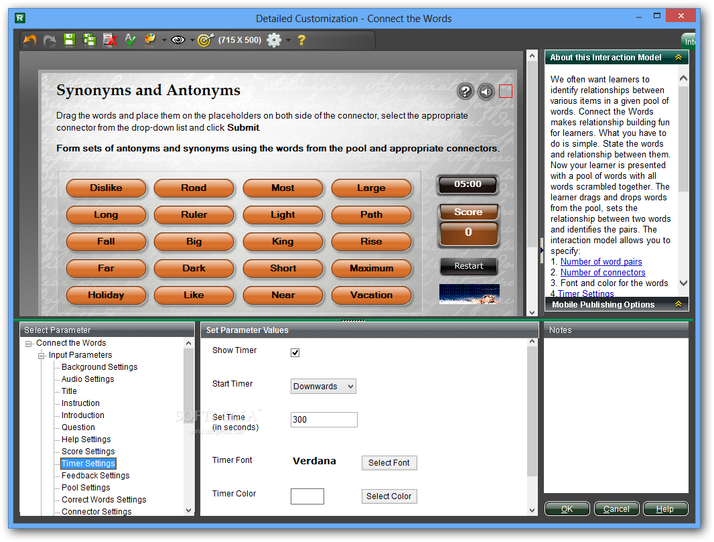Select Question in parameter tree
714x542 pixels.
[x=78, y=427]
